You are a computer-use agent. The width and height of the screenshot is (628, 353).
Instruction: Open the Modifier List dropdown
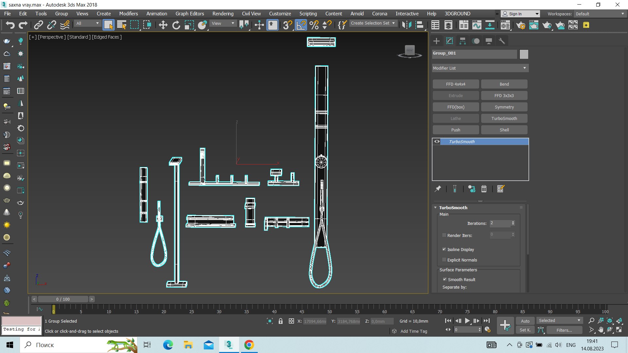click(480, 68)
